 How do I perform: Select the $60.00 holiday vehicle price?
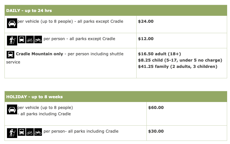point(156,108)
